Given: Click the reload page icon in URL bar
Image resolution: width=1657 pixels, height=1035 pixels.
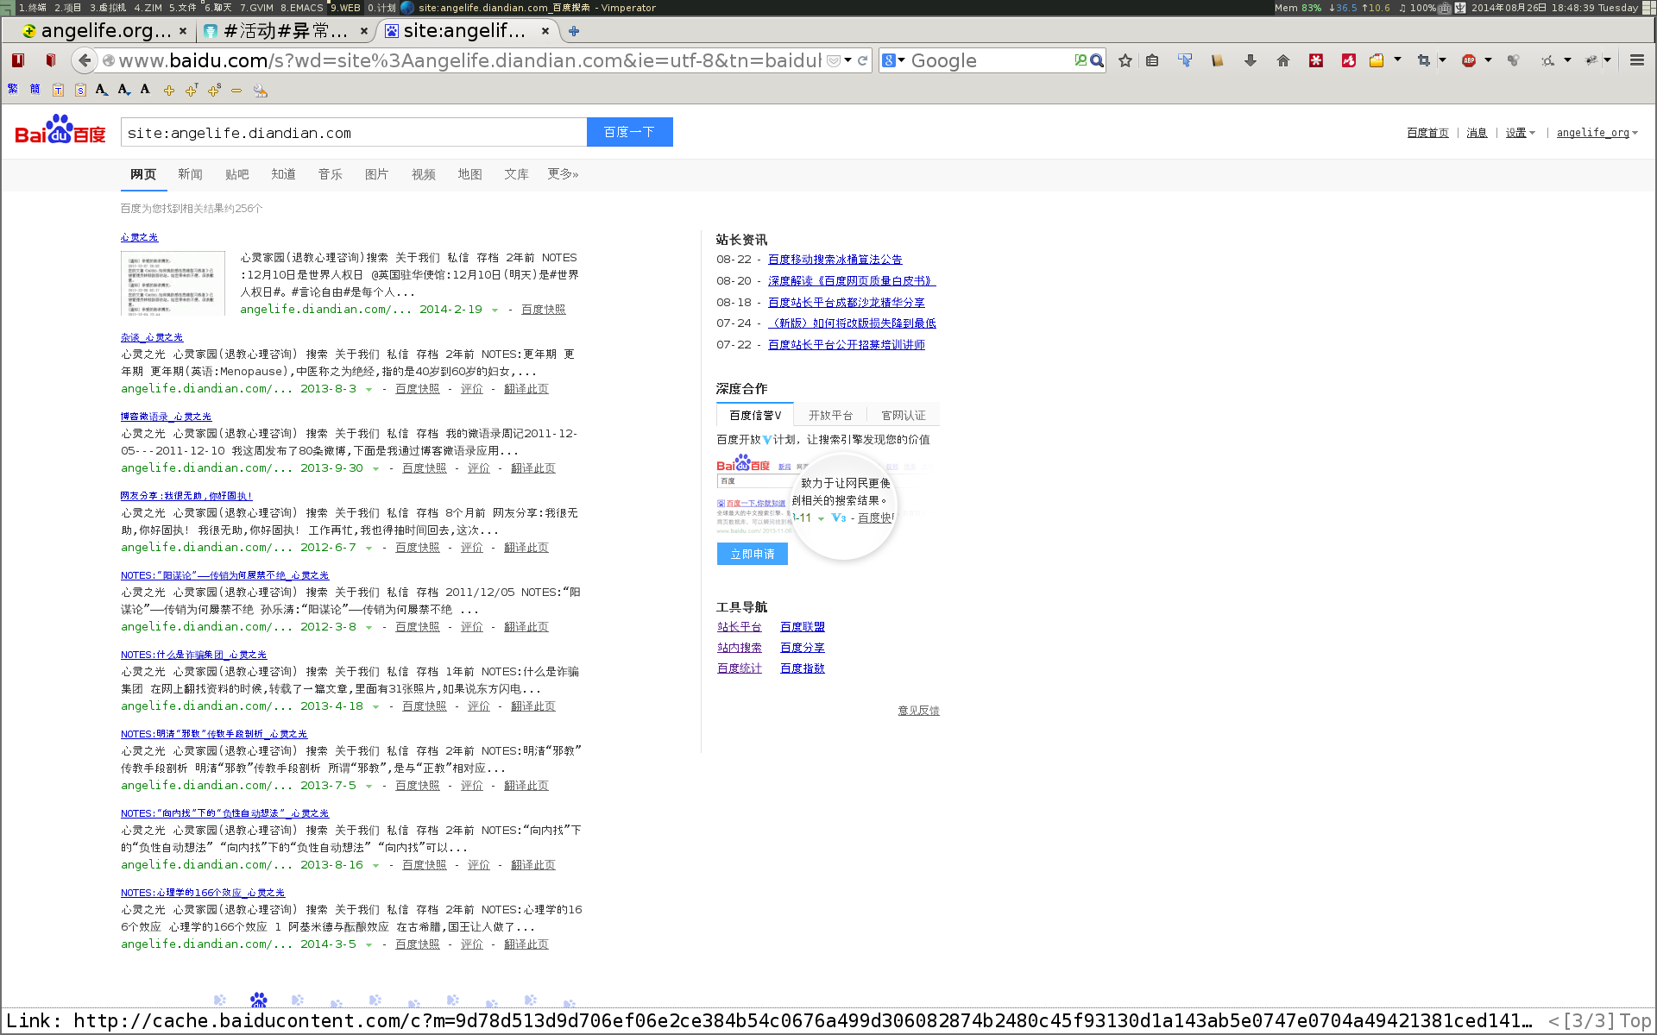Looking at the screenshot, I should point(862,60).
